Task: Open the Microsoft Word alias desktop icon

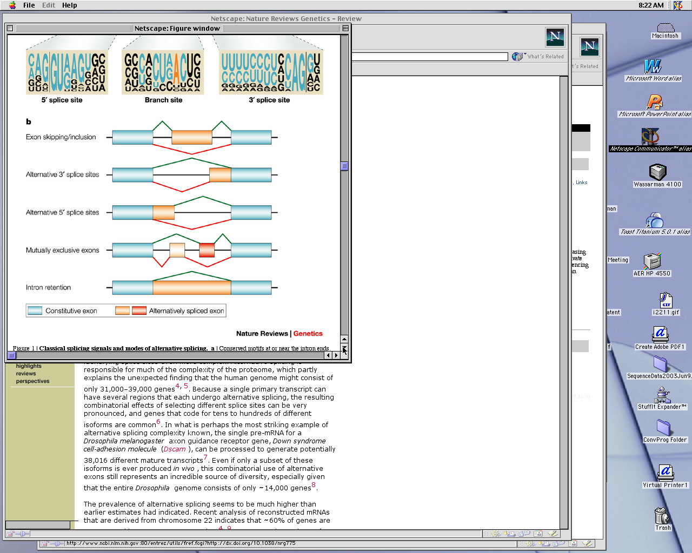Action: click(653, 67)
